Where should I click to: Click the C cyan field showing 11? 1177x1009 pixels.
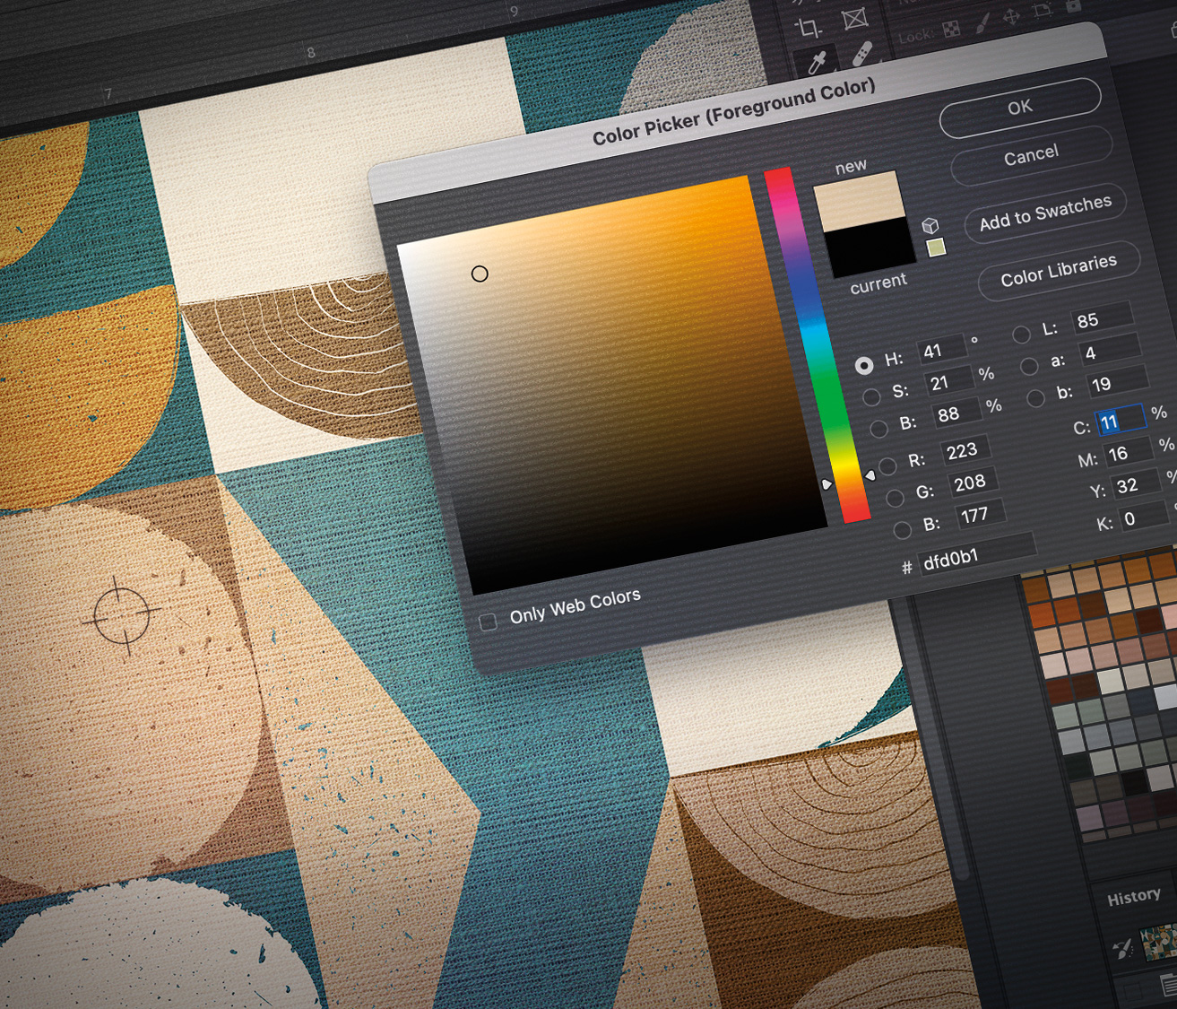click(1121, 420)
